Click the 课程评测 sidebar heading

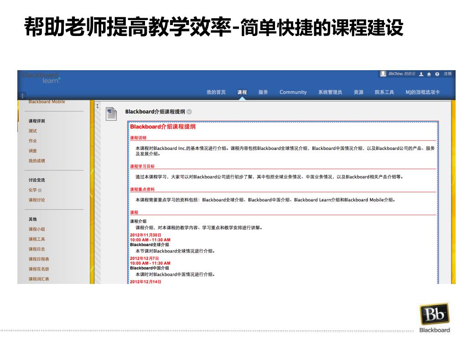coord(37,121)
